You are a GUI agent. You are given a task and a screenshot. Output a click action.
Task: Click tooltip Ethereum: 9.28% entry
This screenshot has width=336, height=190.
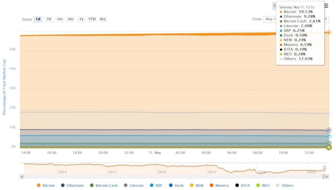tap(297, 16)
